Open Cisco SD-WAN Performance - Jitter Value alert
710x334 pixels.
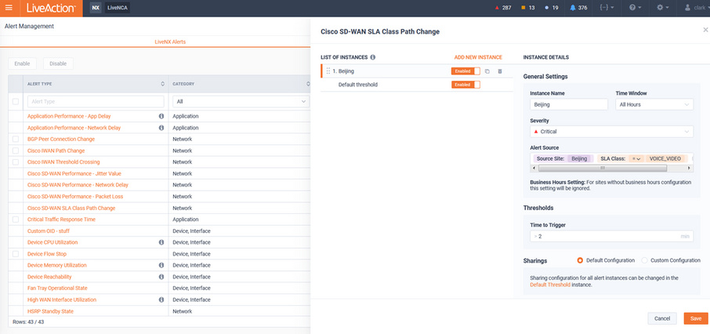coord(74,173)
